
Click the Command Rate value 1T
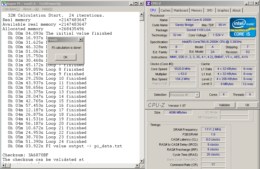coord(213,164)
